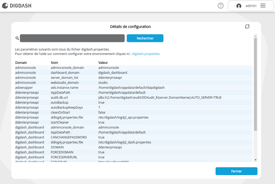This screenshot has height=184, width=275.
Task: Click the true value in the FORCEDOMAIN row
Action: [101, 152]
